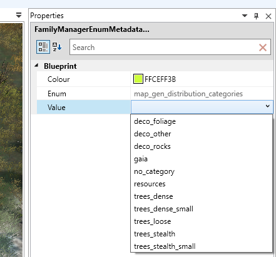Choose deco_foliage from the list

[x=202, y=121]
